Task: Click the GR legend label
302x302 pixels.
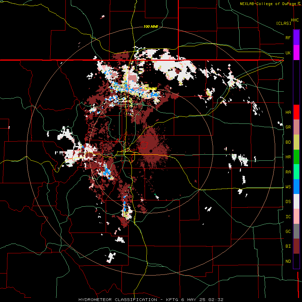Action: coord(288,127)
